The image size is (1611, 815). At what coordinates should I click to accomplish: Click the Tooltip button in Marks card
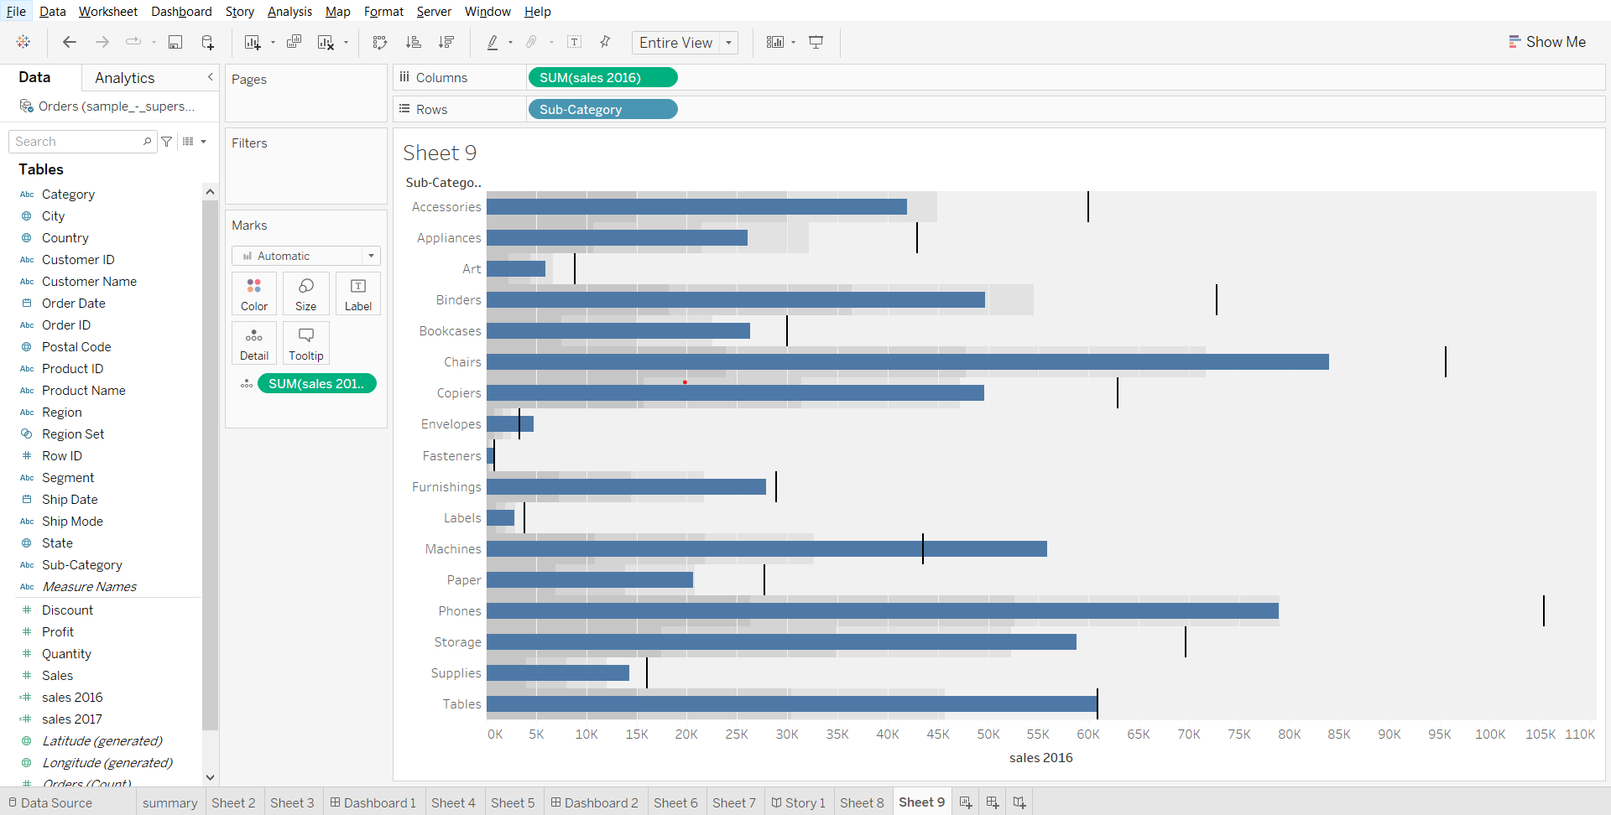click(x=306, y=343)
